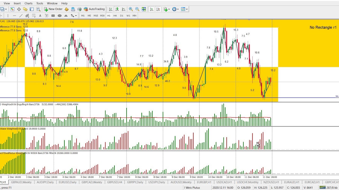Tile chart windows

144,9
